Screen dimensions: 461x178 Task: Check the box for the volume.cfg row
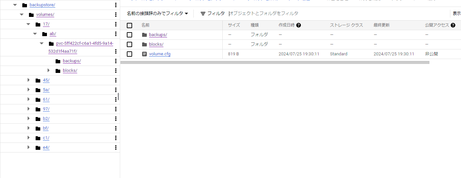coord(129,54)
